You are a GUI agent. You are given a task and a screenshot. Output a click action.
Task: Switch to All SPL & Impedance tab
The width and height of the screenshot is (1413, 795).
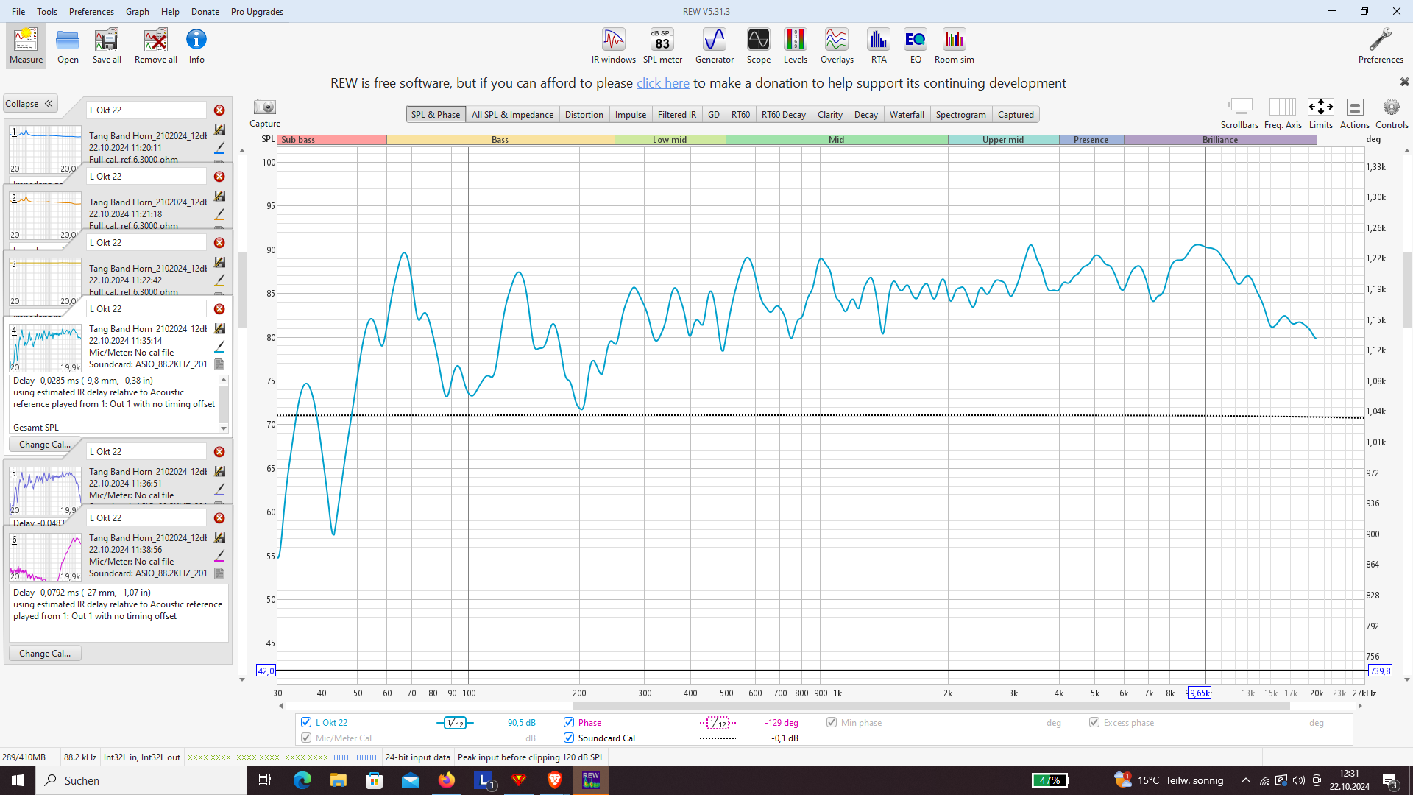(x=512, y=114)
